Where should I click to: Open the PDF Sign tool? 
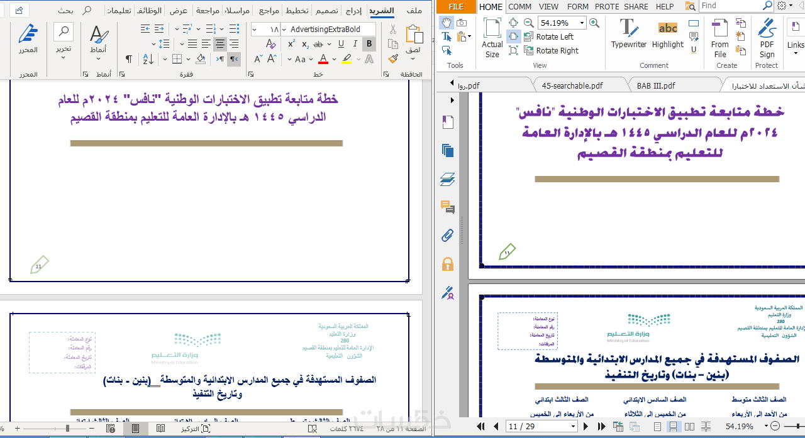pyautogui.click(x=767, y=38)
